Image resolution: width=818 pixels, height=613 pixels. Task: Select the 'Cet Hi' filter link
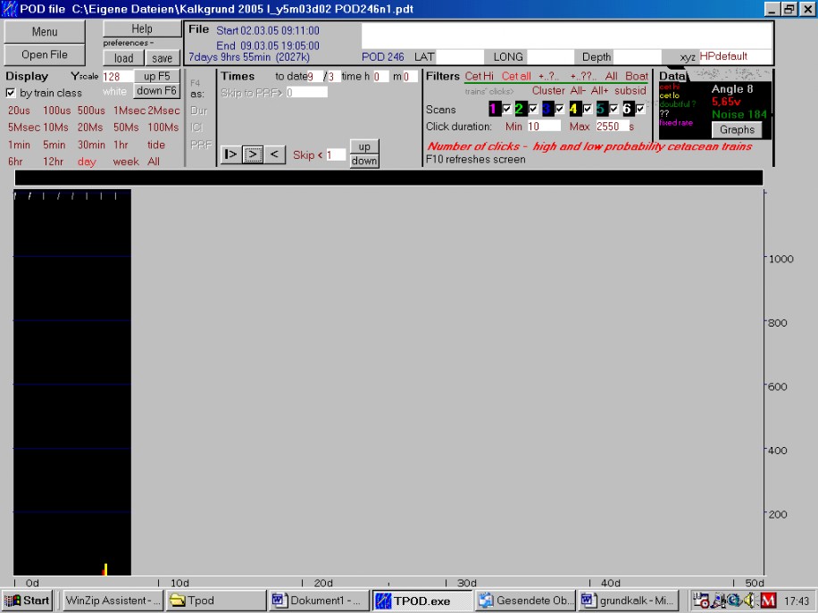coord(479,77)
